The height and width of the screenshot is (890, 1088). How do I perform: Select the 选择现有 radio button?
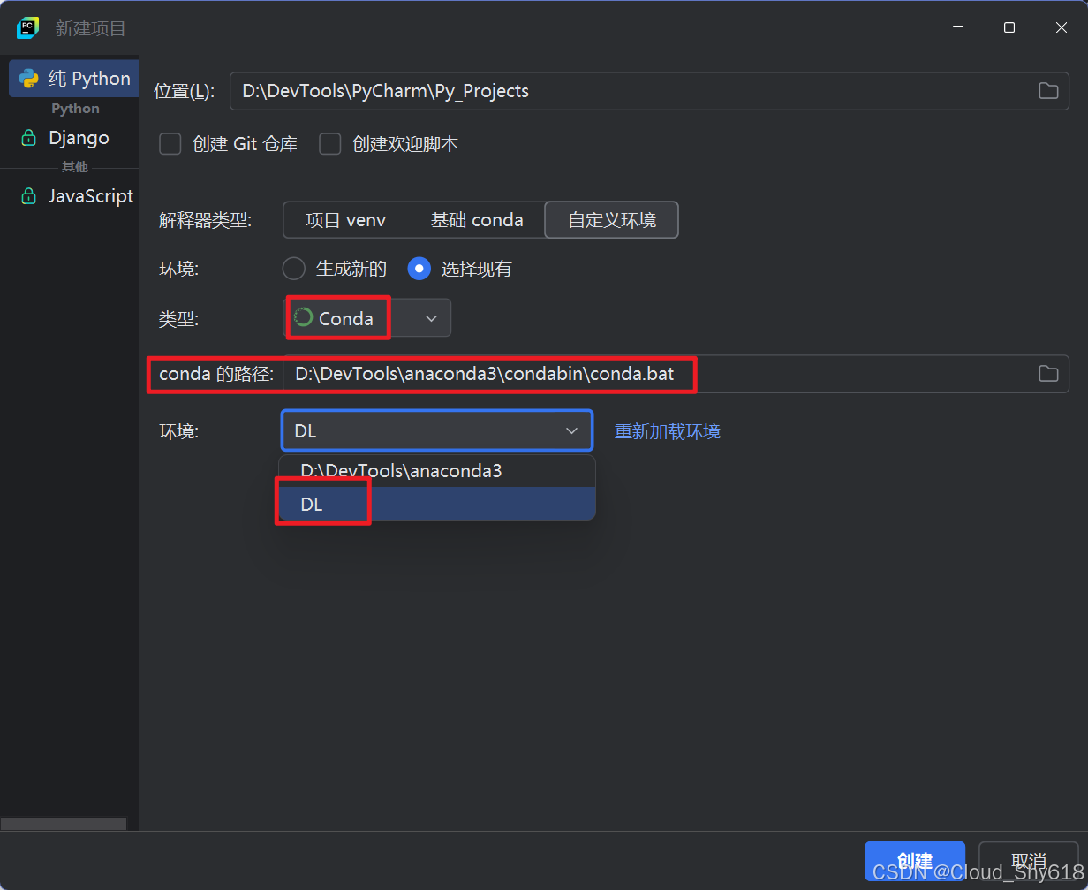coord(419,269)
